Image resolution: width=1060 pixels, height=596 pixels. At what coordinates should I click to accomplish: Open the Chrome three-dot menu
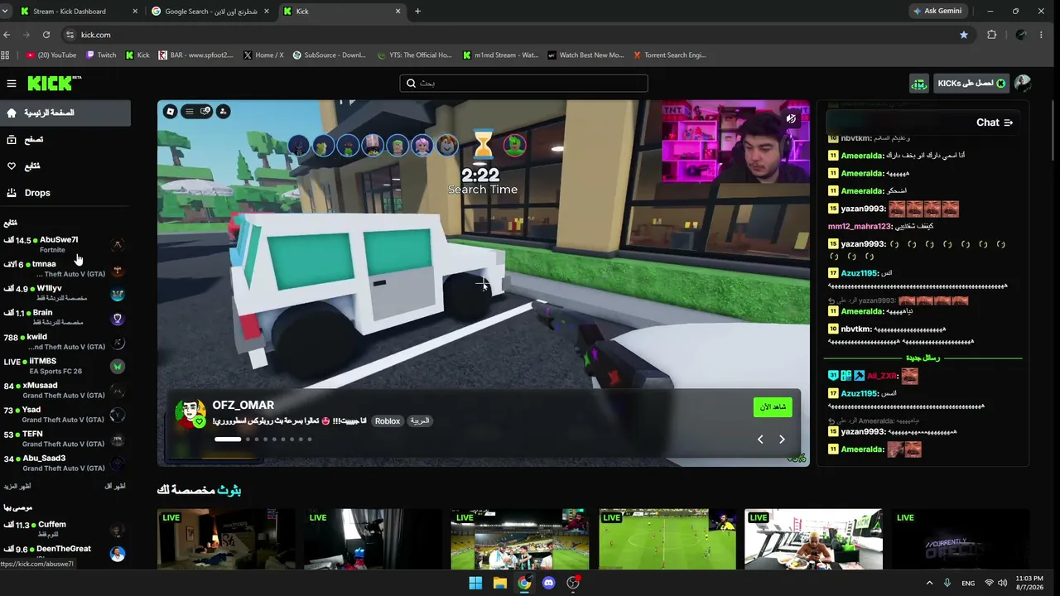coord(1042,35)
